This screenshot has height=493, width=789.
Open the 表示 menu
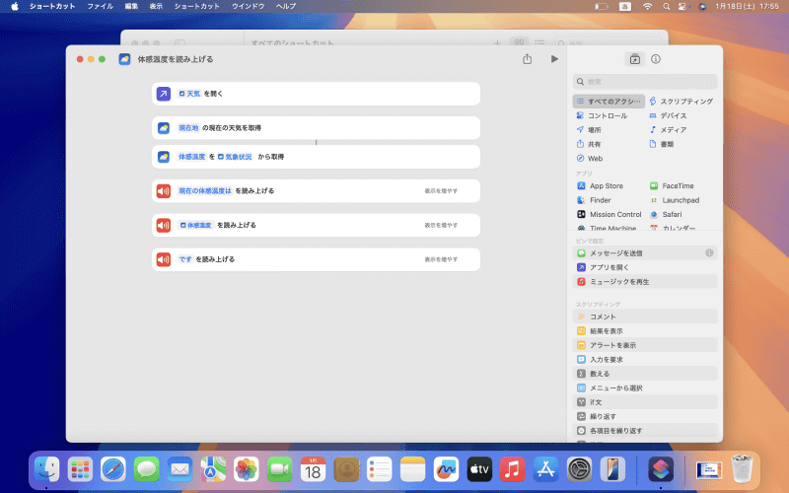tap(156, 6)
